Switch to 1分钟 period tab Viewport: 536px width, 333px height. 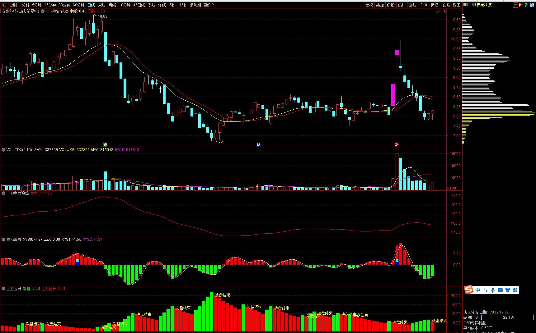click(25, 5)
